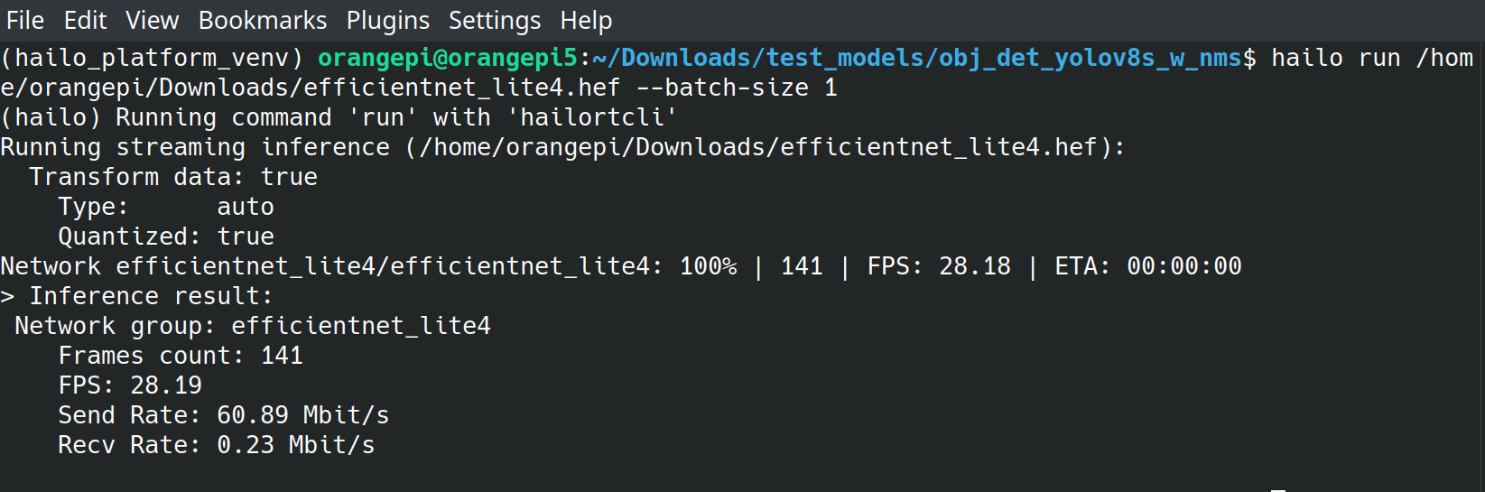Open the File menu
Image resolution: width=1485 pixels, height=492 pixels.
24,20
